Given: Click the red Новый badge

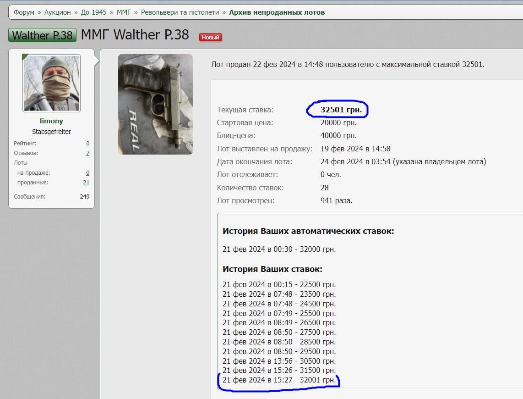Looking at the screenshot, I should tap(210, 37).
